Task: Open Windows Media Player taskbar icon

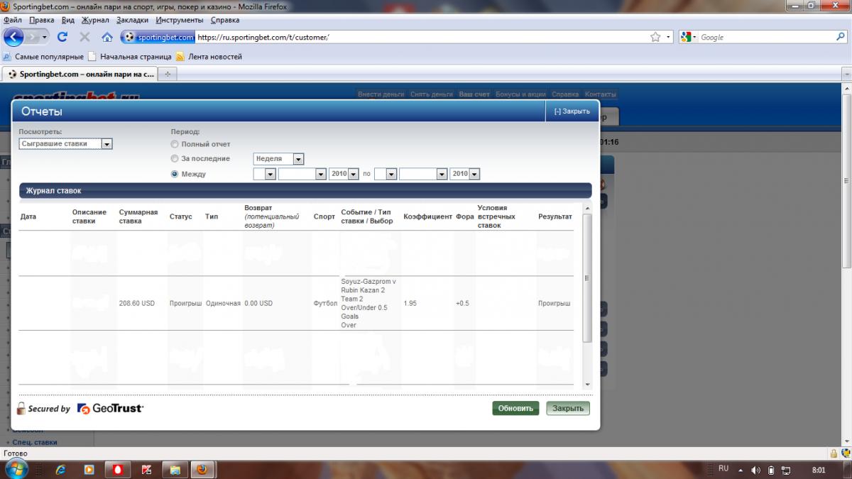Action: (x=89, y=470)
